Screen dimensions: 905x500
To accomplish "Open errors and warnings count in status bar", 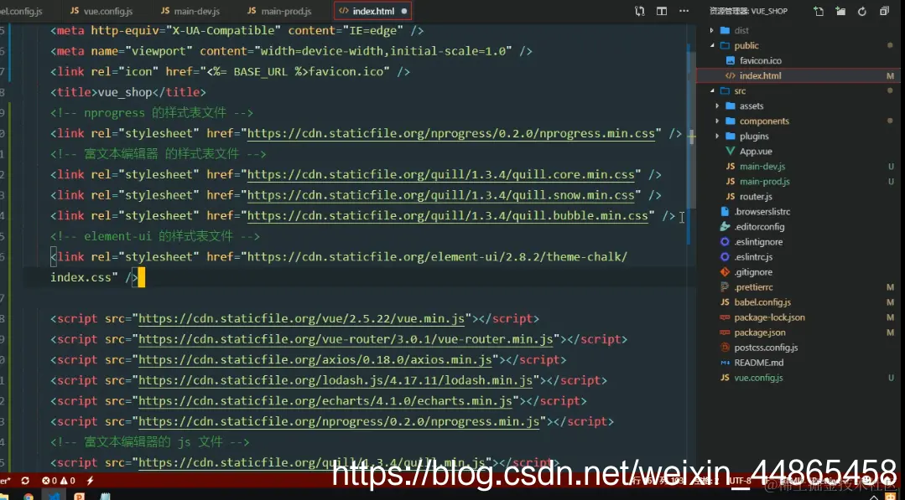I will [59, 480].
